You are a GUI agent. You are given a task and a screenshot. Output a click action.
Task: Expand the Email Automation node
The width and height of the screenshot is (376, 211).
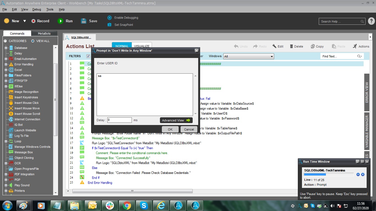click(x=6, y=59)
